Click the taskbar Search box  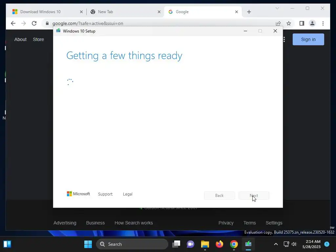(132, 244)
